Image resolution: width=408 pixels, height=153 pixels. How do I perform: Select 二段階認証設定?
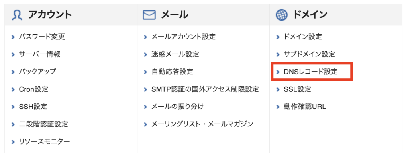coord(43,124)
